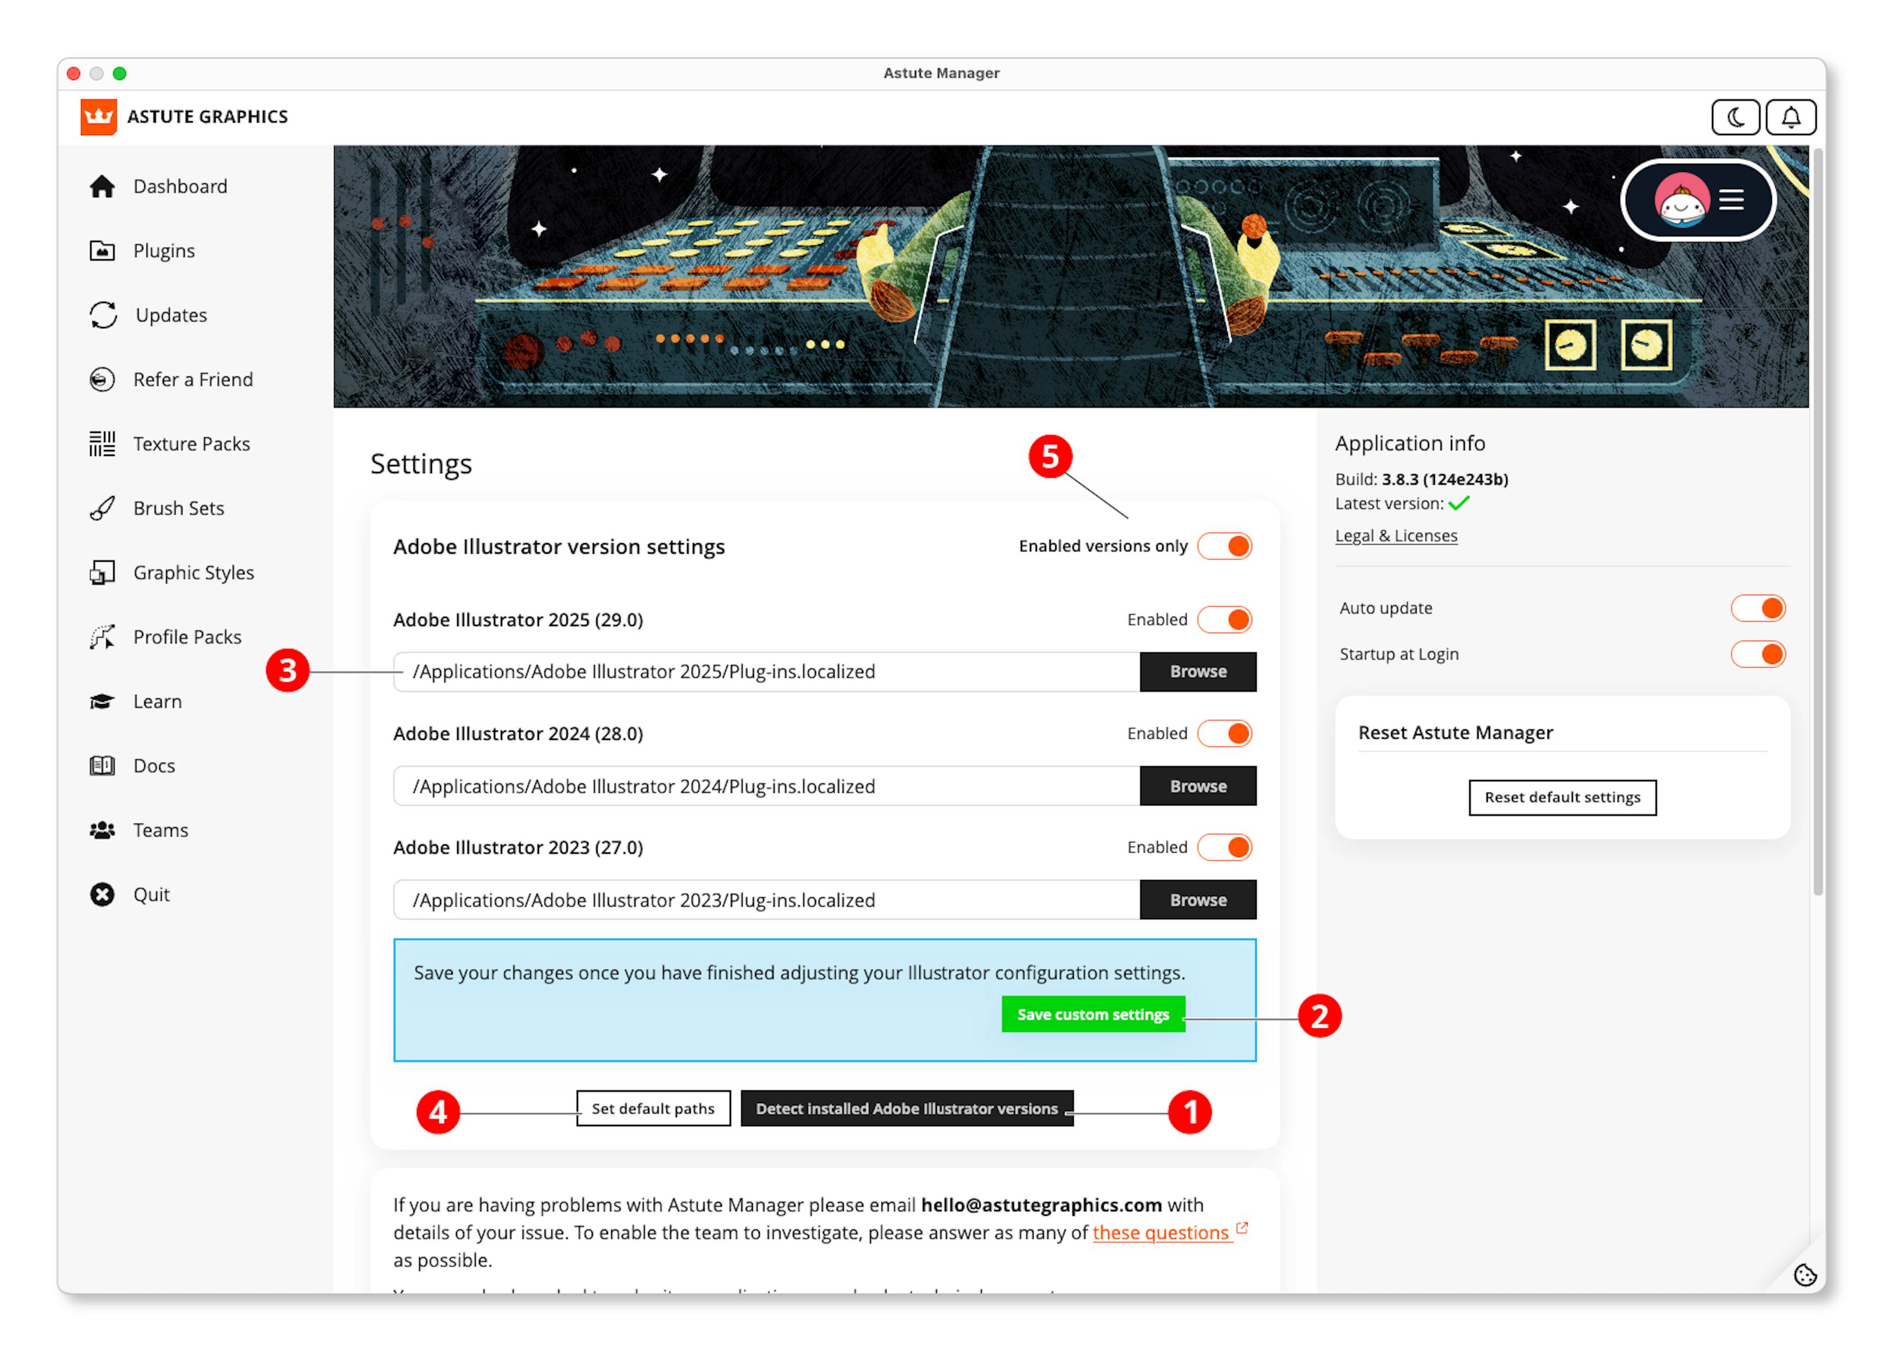Turn off Adobe Illustrator 2023 Enabled switch
The width and height of the screenshot is (1884, 1352).
pos(1224,847)
